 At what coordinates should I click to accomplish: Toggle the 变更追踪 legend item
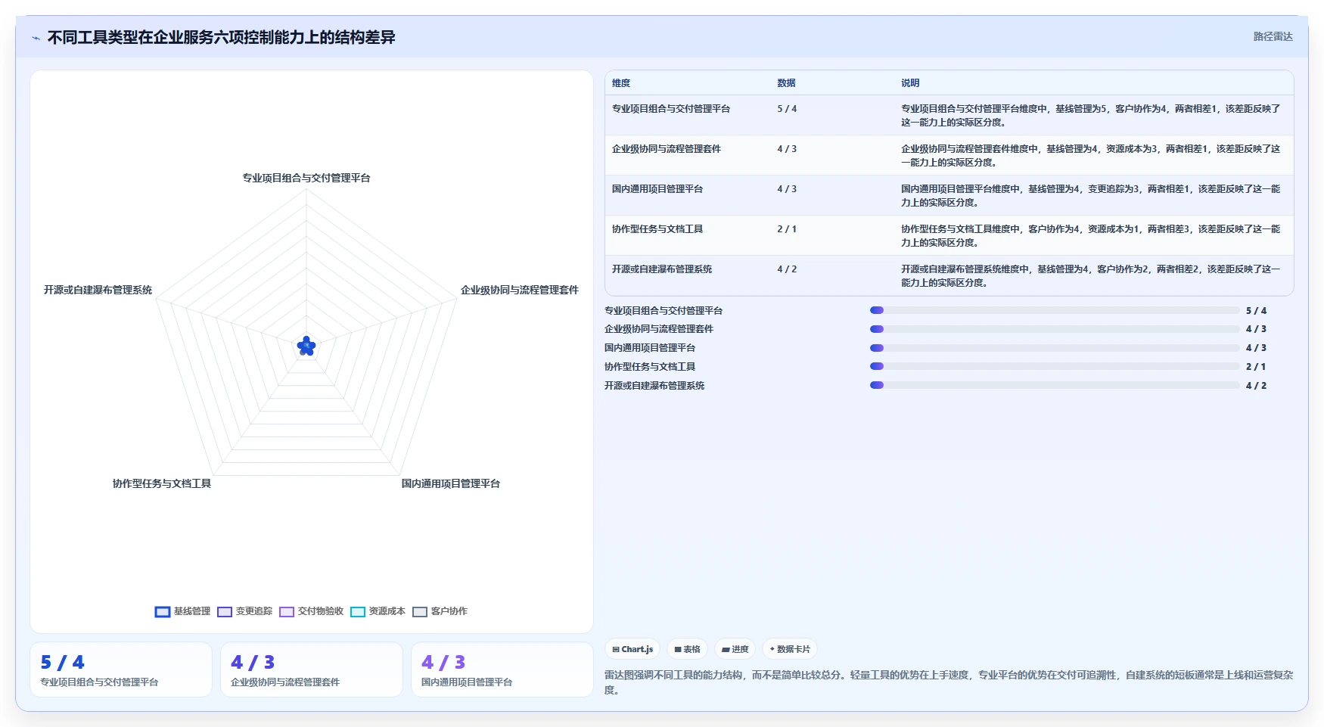pos(244,611)
